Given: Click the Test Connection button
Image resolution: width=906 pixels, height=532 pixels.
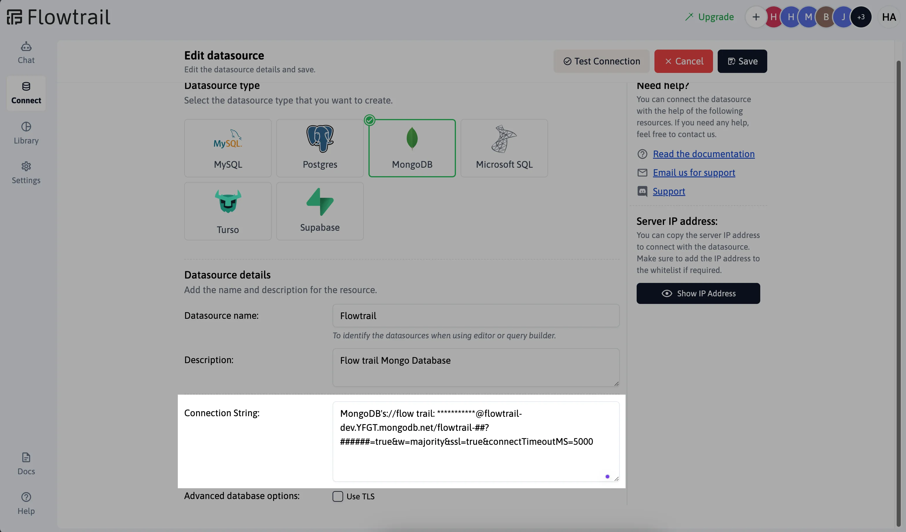Looking at the screenshot, I should [x=601, y=61].
